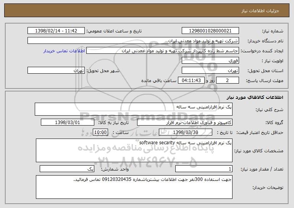Click the time field showing 10:00
Screen dimensions: 294x208
(x=100, y=132)
